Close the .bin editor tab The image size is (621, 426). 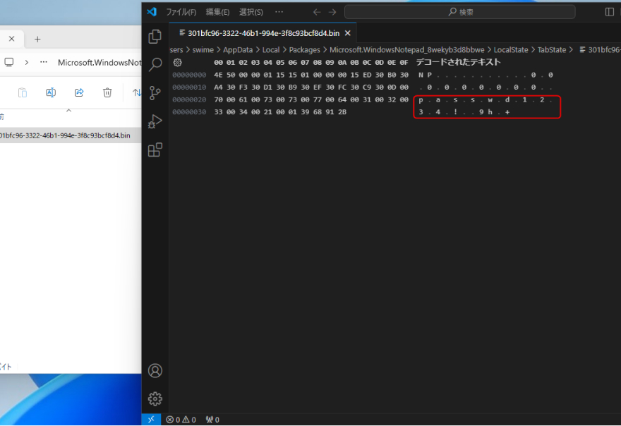coord(347,33)
